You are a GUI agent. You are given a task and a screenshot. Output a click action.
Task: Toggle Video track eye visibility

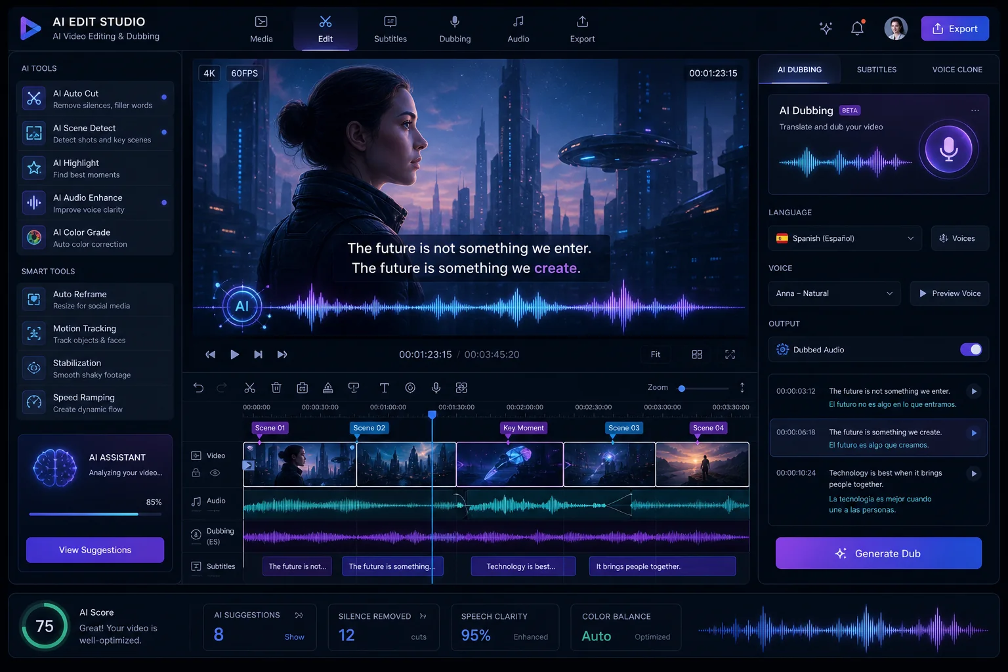point(215,472)
